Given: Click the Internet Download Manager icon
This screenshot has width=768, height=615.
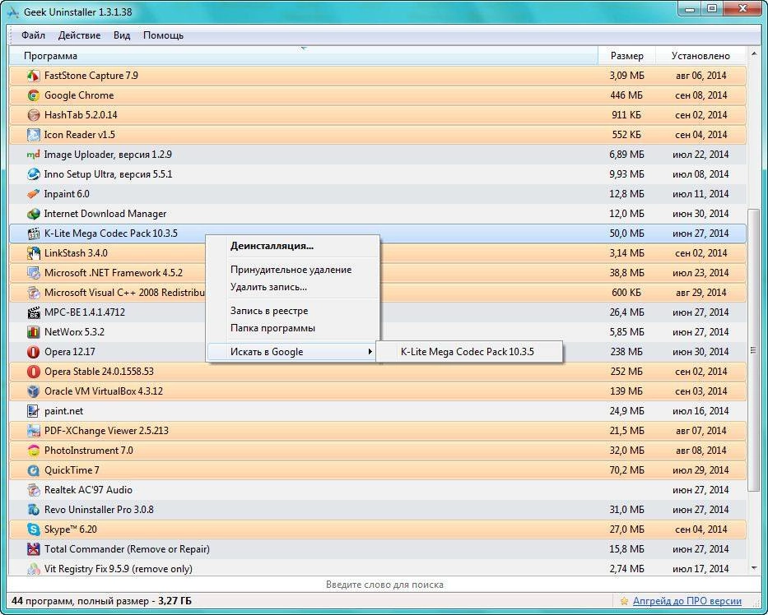Looking at the screenshot, I should pyautogui.click(x=33, y=214).
